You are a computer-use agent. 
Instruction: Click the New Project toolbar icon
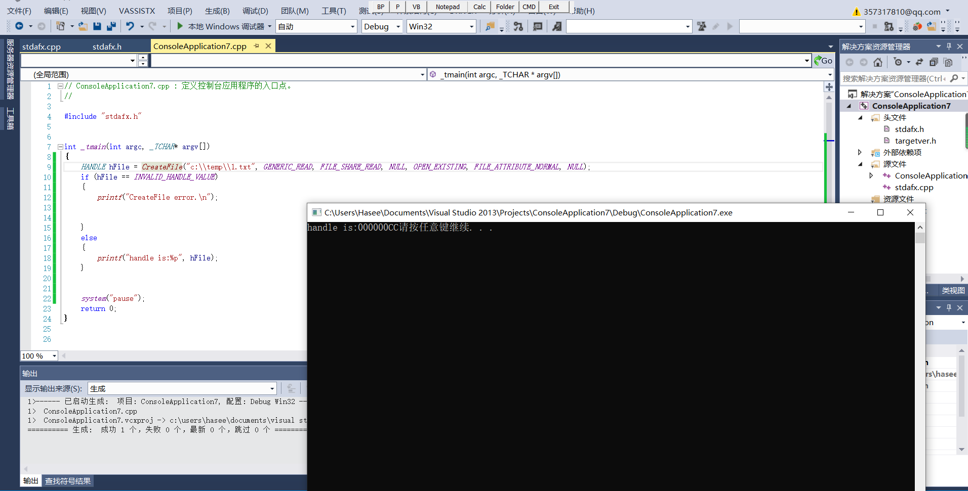pos(60,26)
